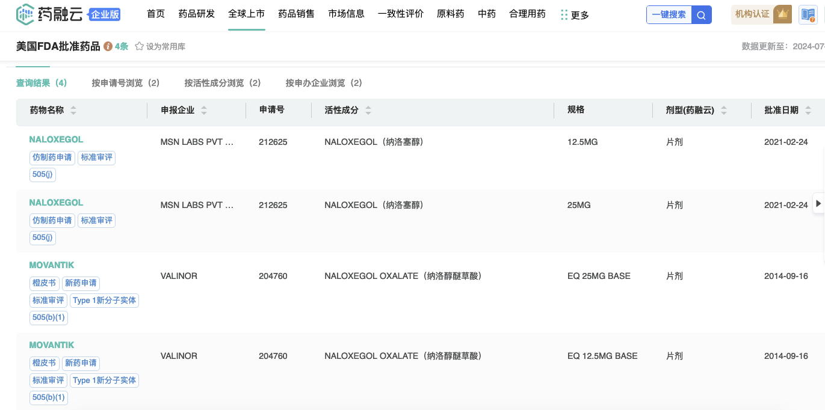Click the star icon 设为常用库
Image resolution: width=825 pixels, height=410 pixels.
[139, 46]
